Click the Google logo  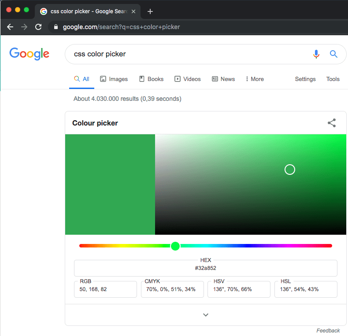tap(30, 54)
